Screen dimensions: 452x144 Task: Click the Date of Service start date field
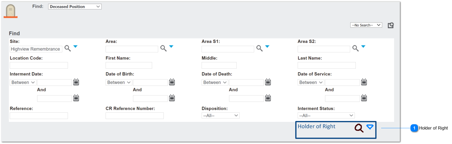(342, 82)
